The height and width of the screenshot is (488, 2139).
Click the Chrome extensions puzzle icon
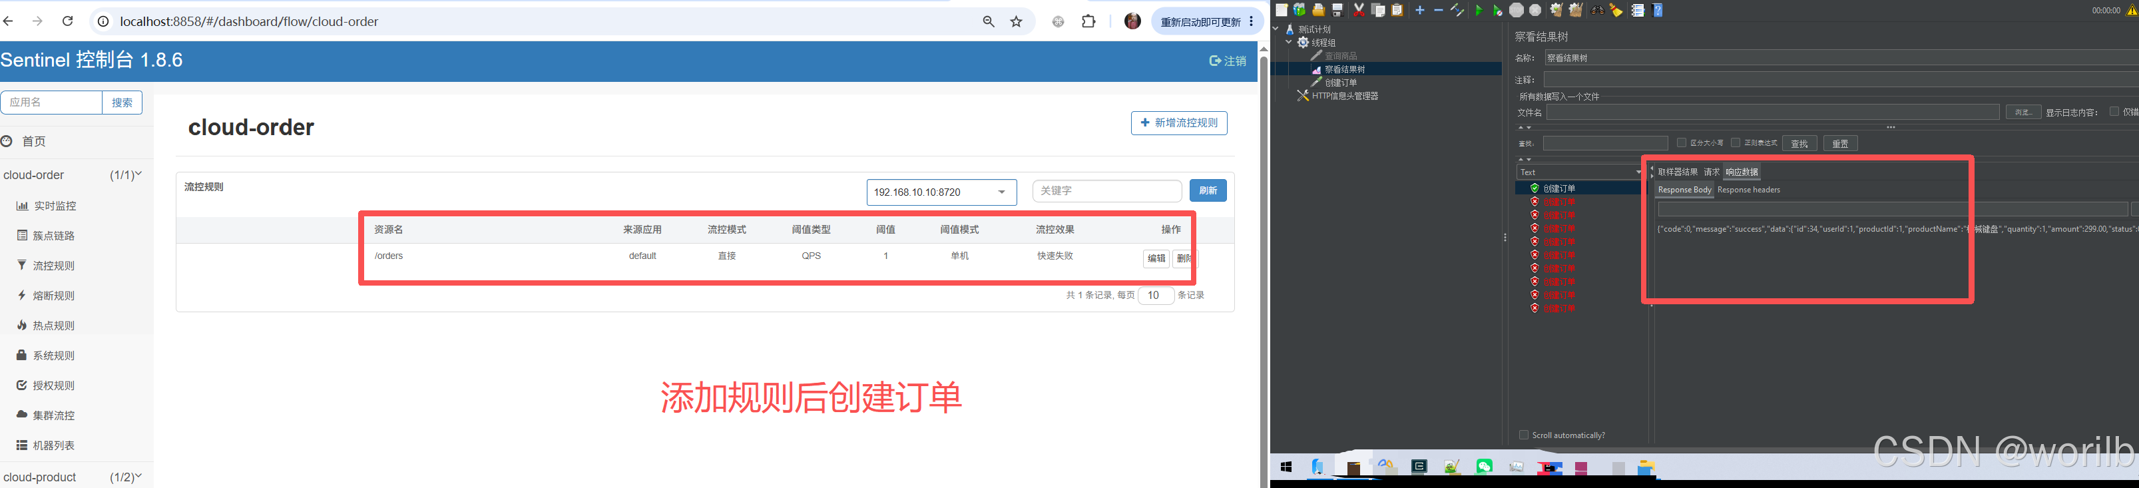pyautogui.click(x=1088, y=21)
